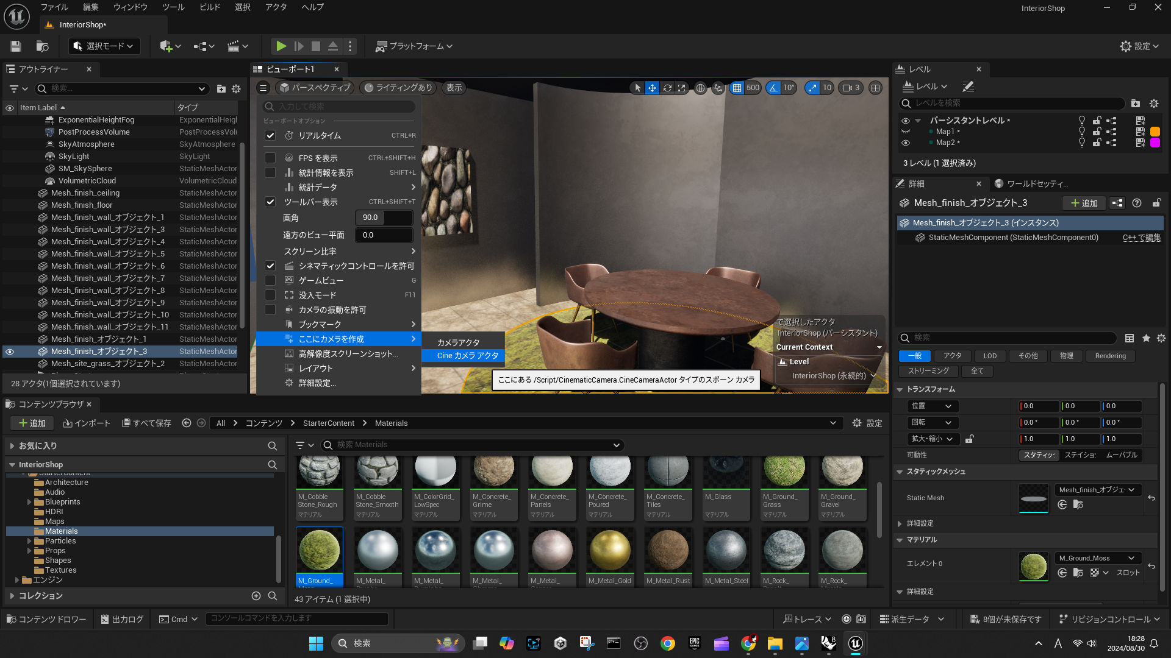The height and width of the screenshot is (658, 1171).
Task: Click Browse to asset icon under Static Mesh
Action: tap(1078, 504)
